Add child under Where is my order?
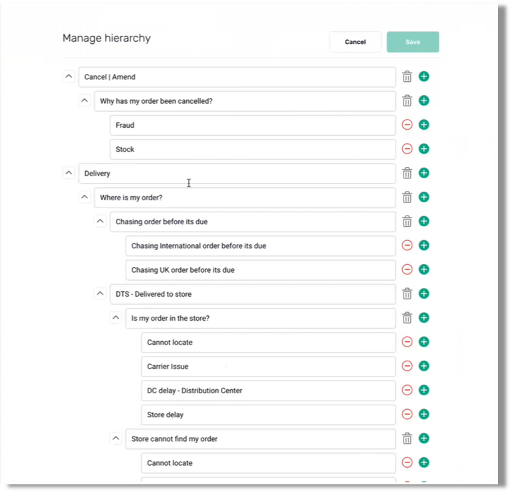Screen dimensions: 512x493 [424, 197]
